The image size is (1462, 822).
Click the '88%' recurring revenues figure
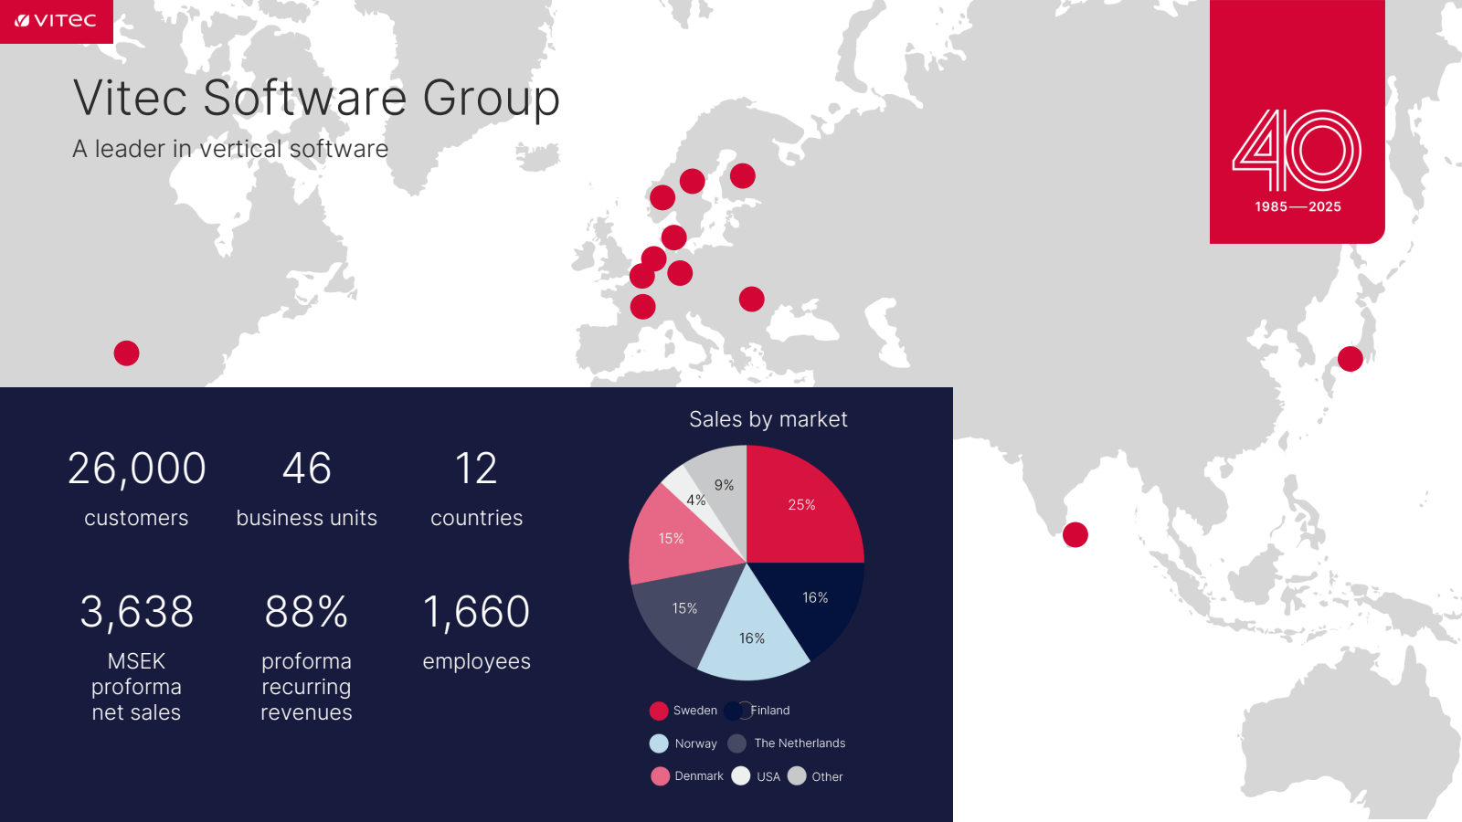point(306,612)
